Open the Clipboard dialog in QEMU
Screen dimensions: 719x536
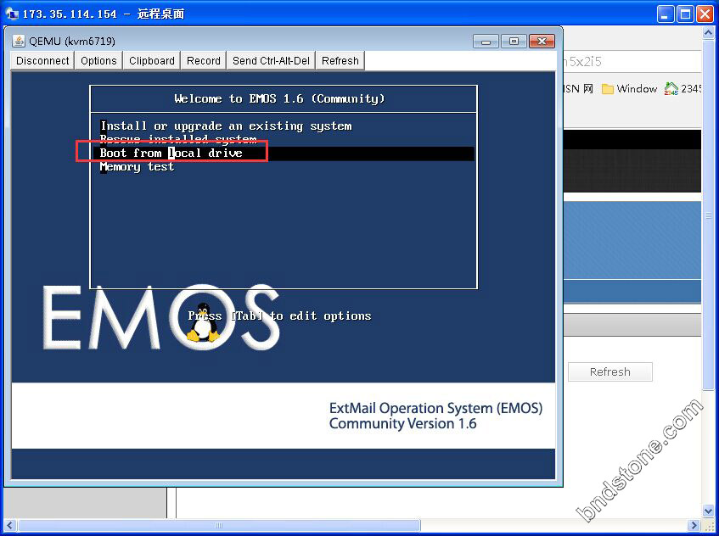(x=152, y=61)
